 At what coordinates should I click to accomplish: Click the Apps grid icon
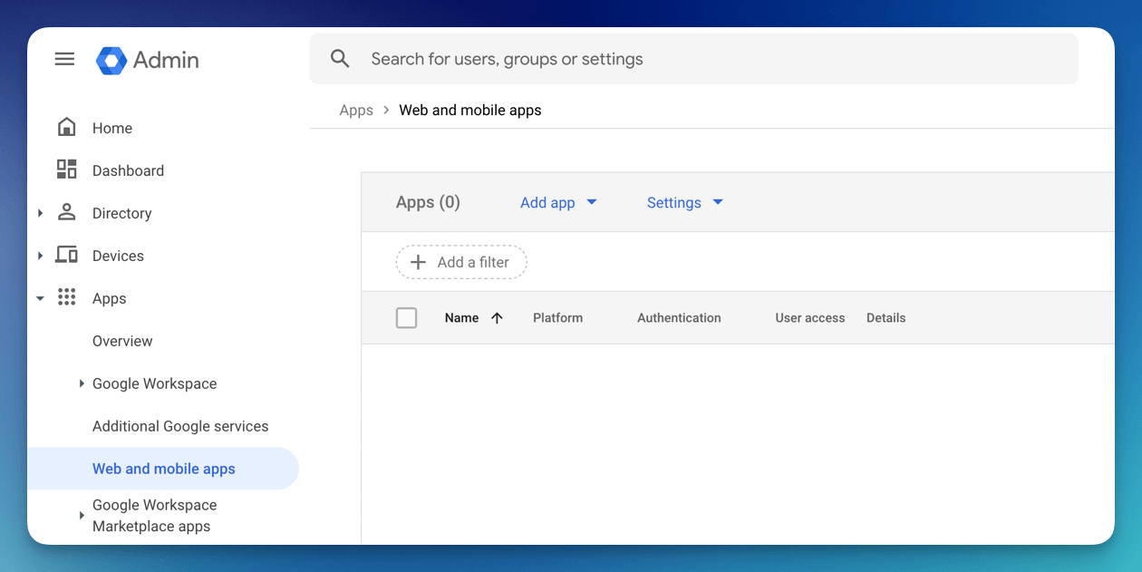point(67,297)
